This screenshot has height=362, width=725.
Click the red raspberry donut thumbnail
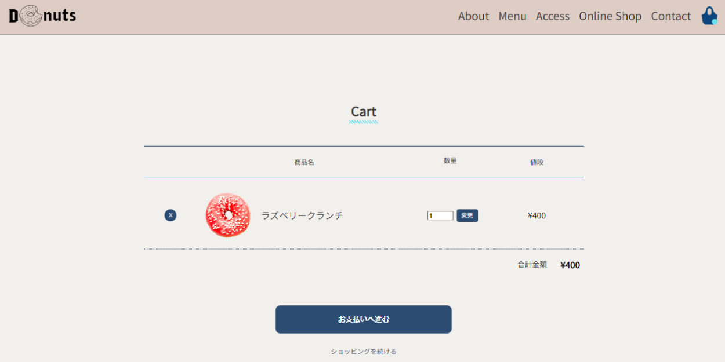coord(228,215)
